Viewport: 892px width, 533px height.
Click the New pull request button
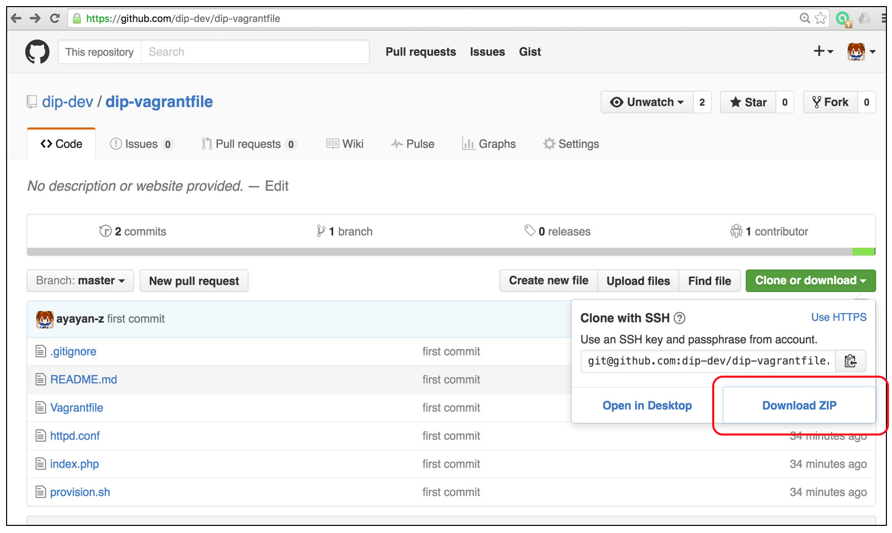[x=194, y=281]
